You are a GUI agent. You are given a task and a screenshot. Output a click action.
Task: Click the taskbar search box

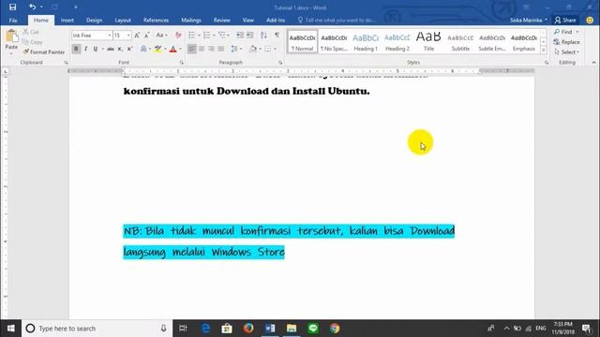97,329
